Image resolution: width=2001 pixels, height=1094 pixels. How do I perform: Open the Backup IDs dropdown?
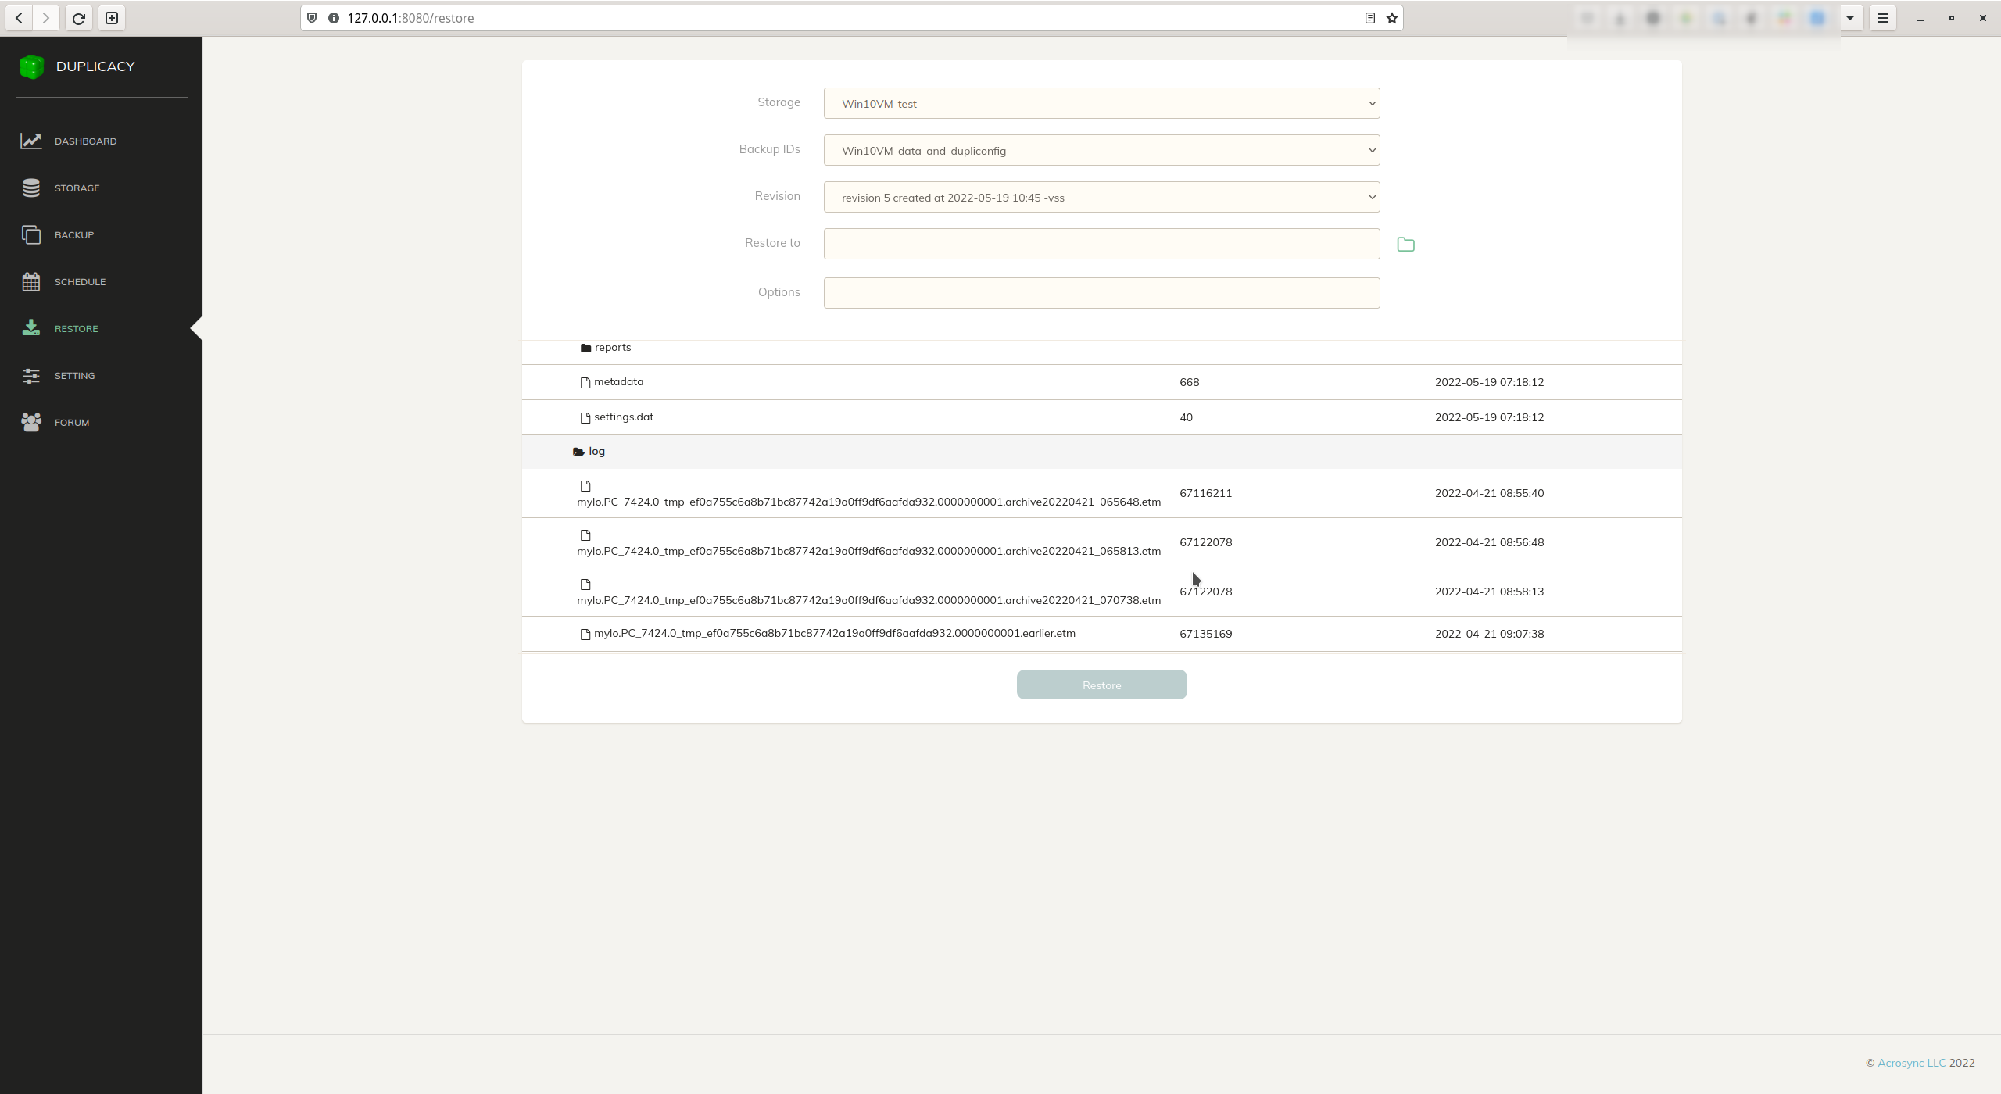(x=1101, y=151)
